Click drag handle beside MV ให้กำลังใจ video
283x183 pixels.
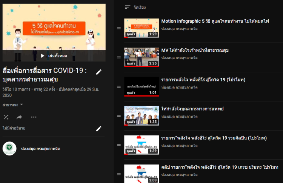(x=119, y=57)
